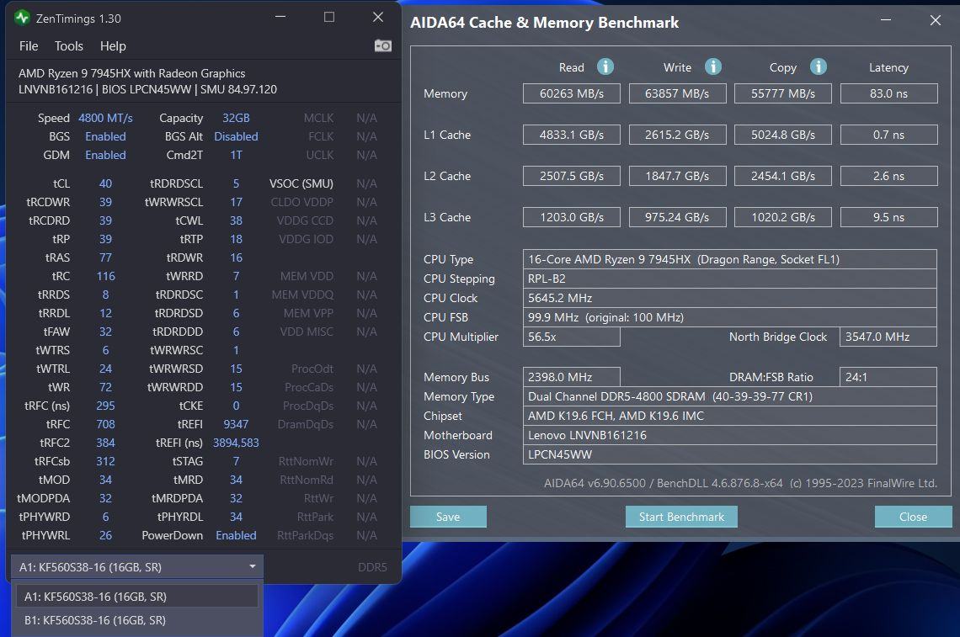Click the Save button in AIDA64
This screenshot has height=637, width=960.
tap(448, 517)
